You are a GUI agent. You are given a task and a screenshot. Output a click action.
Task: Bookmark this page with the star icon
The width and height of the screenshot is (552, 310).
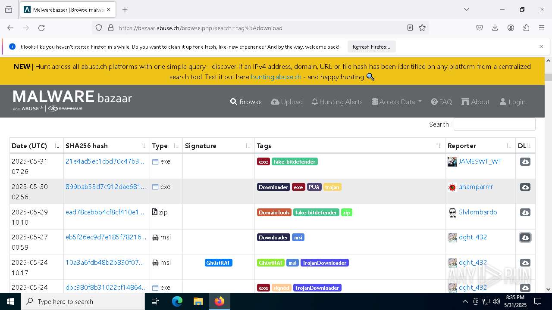pyautogui.click(x=422, y=28)
